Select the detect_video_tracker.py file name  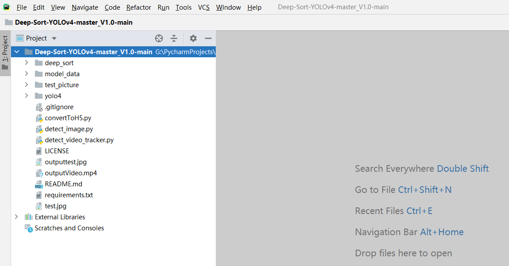pos(79,140)
